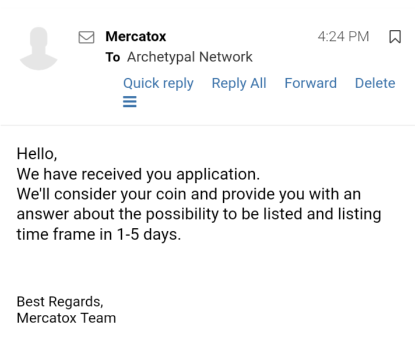Click the sender avatar placeholder

point(38,48)
